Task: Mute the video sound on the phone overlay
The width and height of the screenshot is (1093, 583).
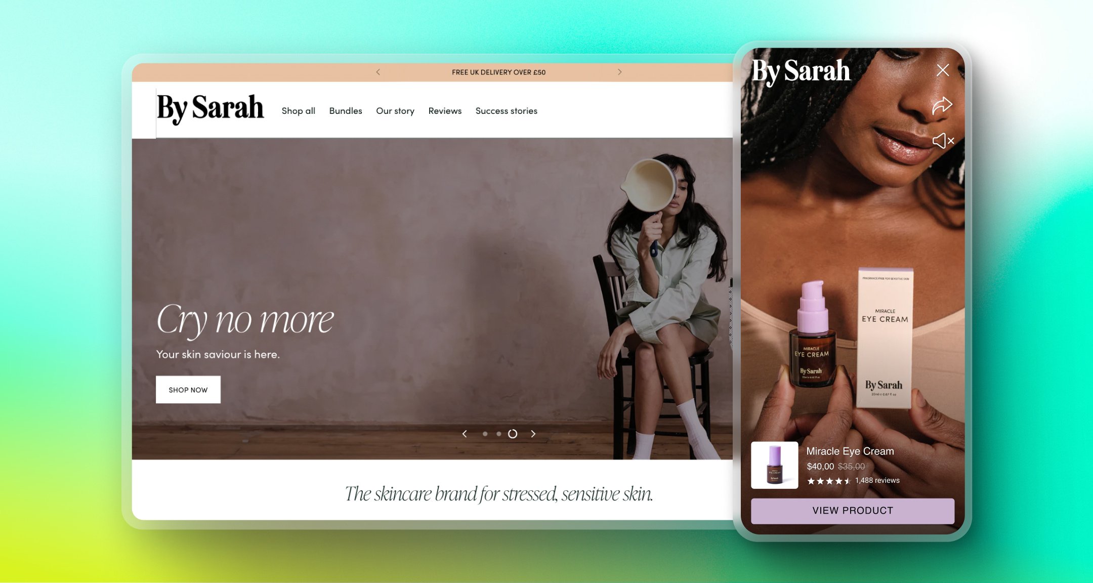Action: (943, 141)
